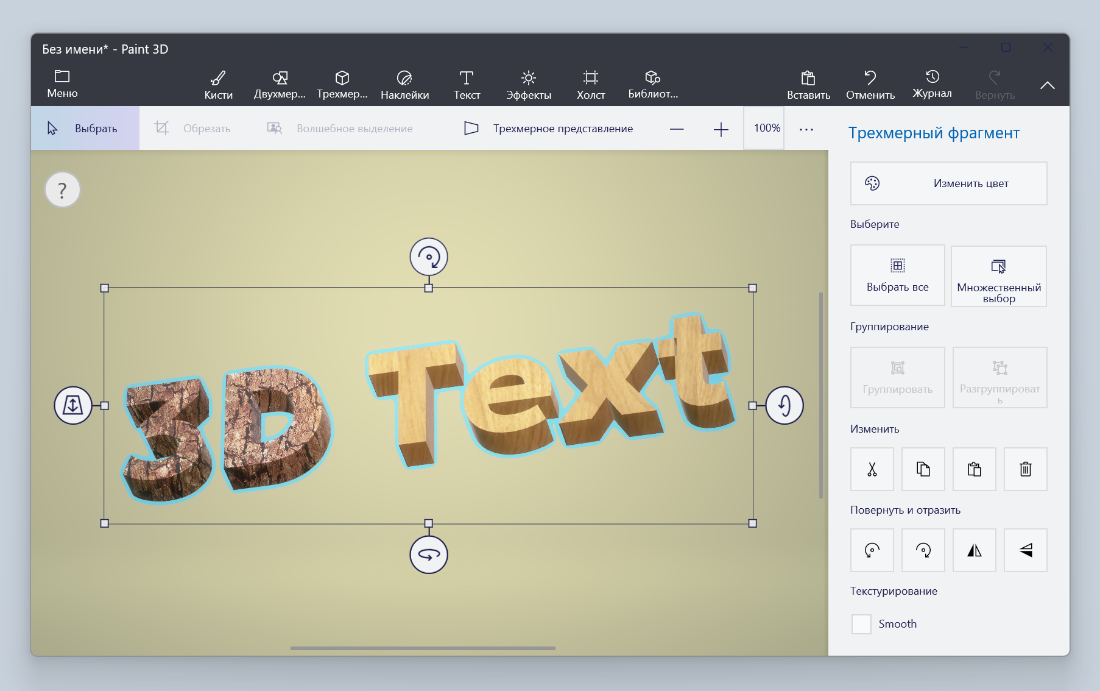Flip the object vertically

click(1026, 550)
